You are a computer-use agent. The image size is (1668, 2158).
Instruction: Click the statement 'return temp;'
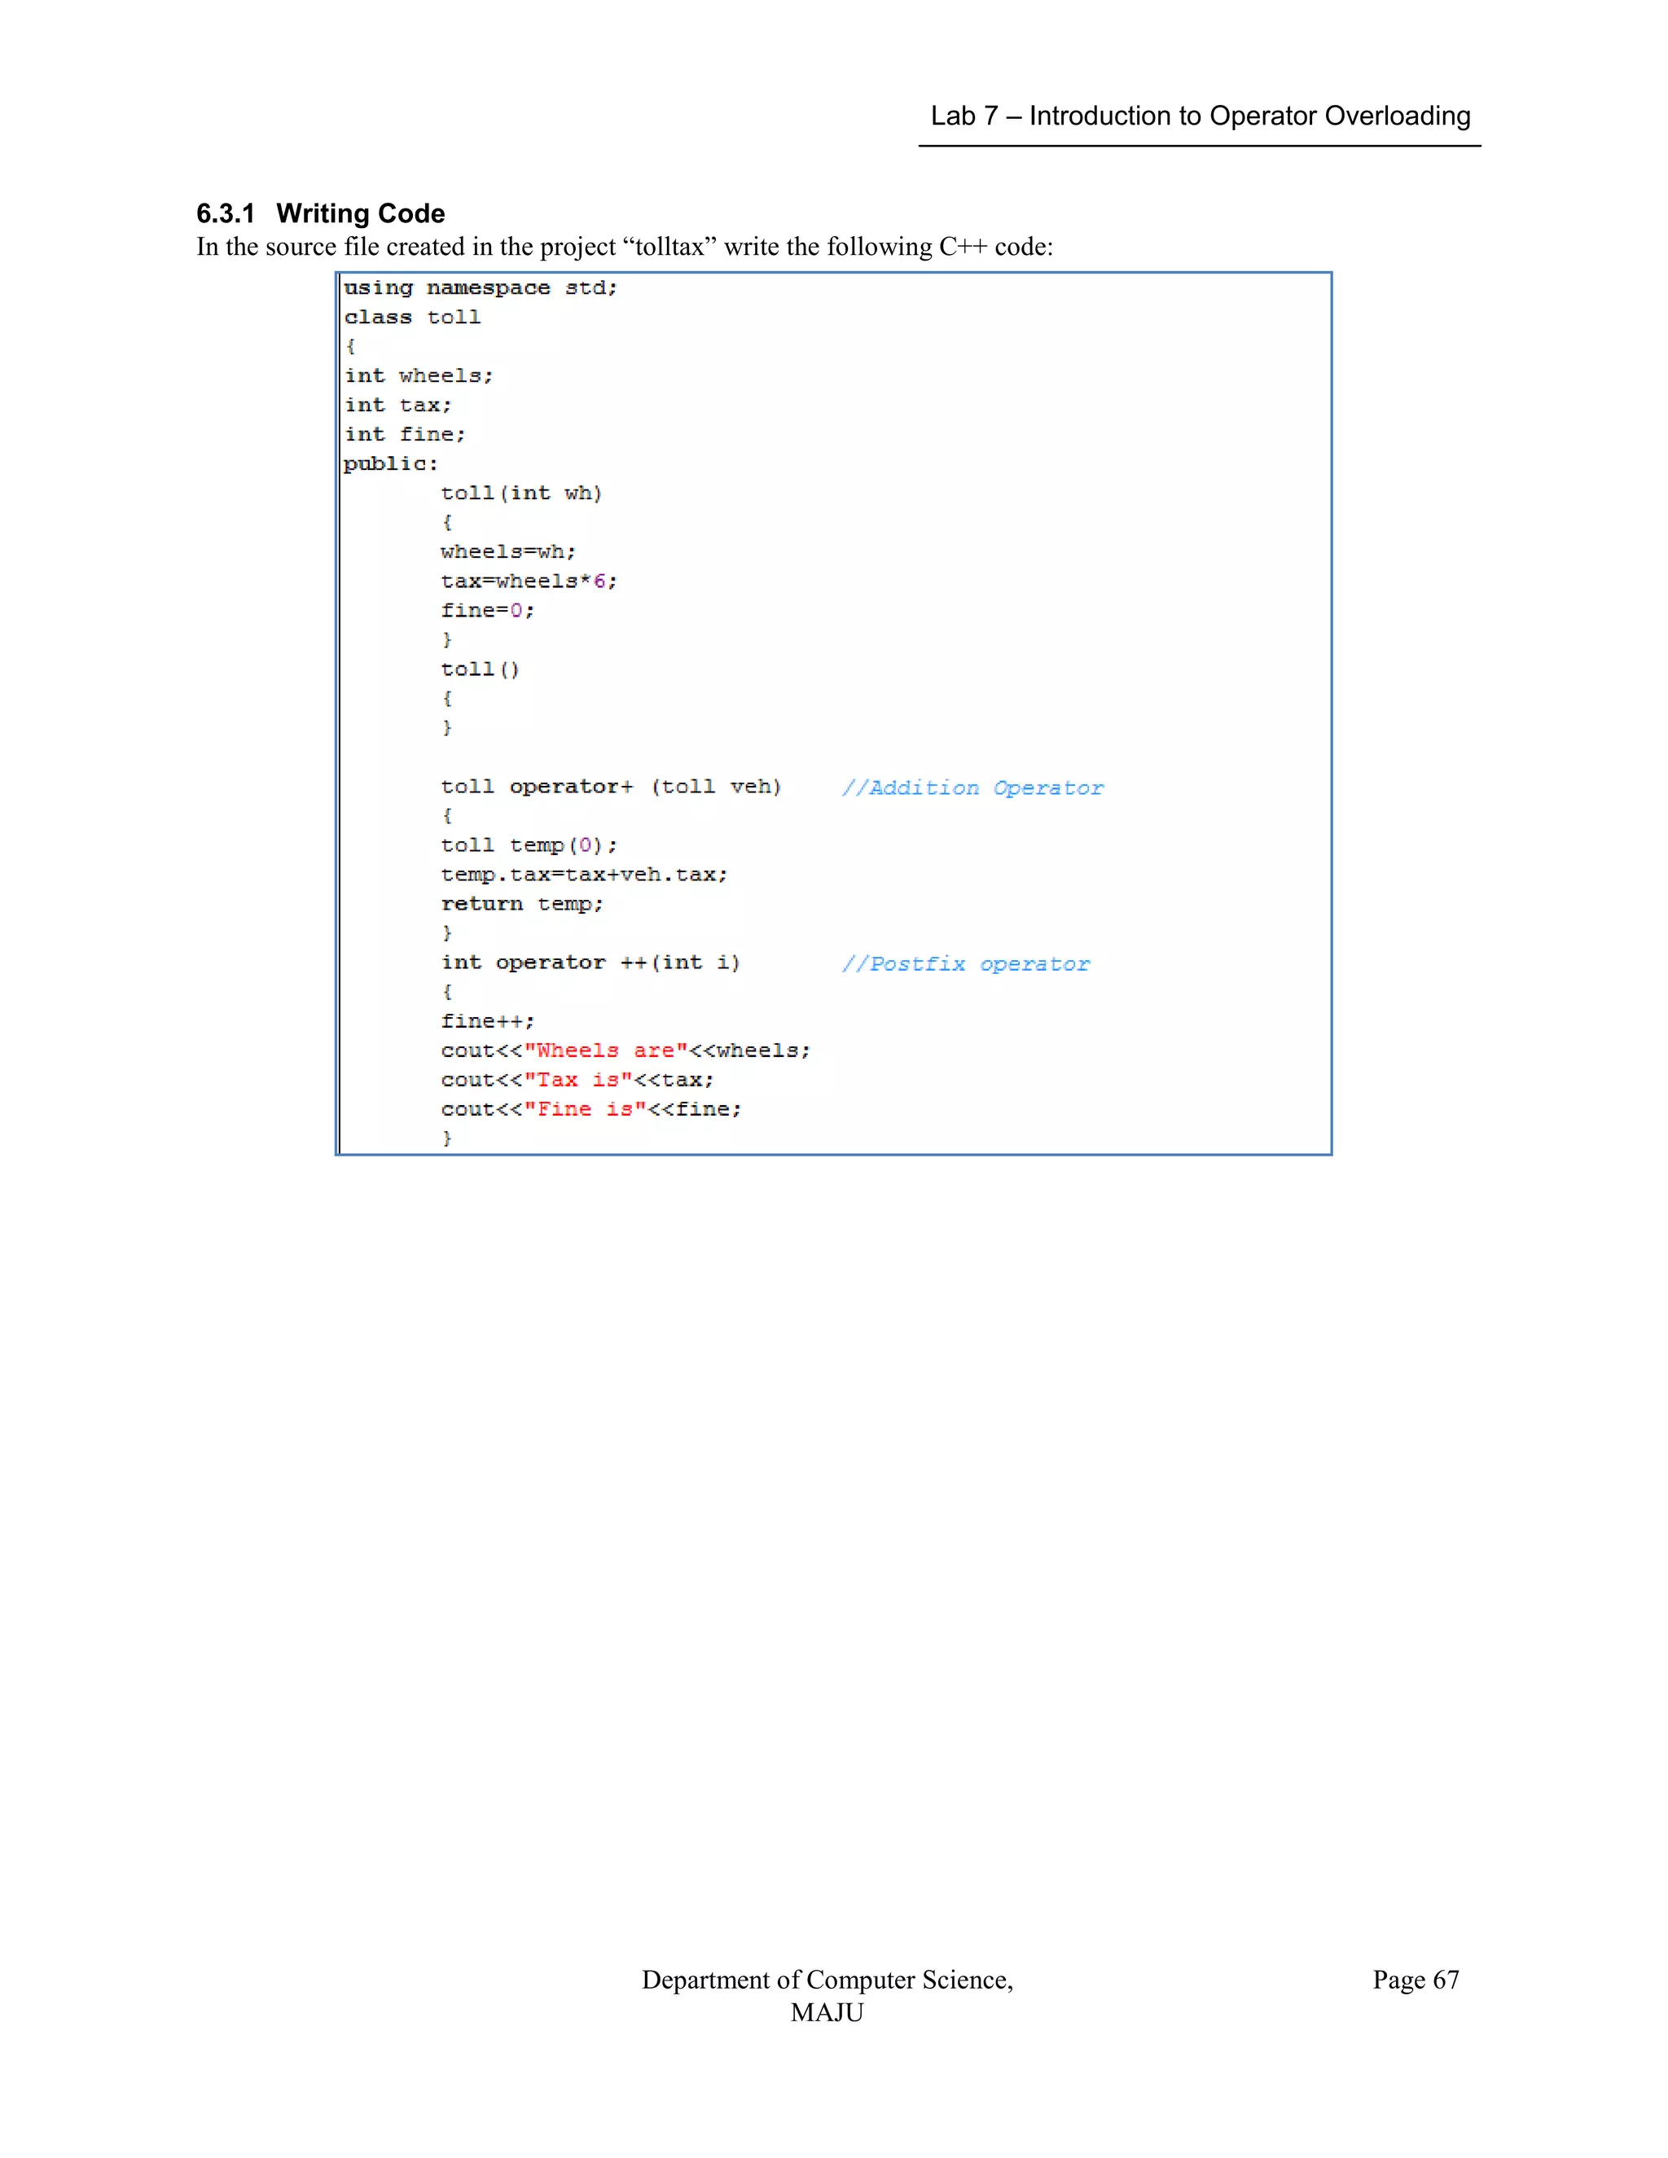[x=522, y=904]
